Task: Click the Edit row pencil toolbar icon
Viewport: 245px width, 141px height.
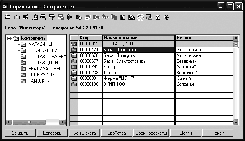Action: coord(26,17)
